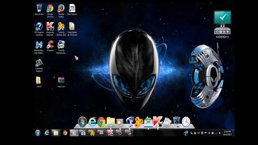Click the taskbar Start button
The image size is (258, 145).
click(x=37, y=133)
